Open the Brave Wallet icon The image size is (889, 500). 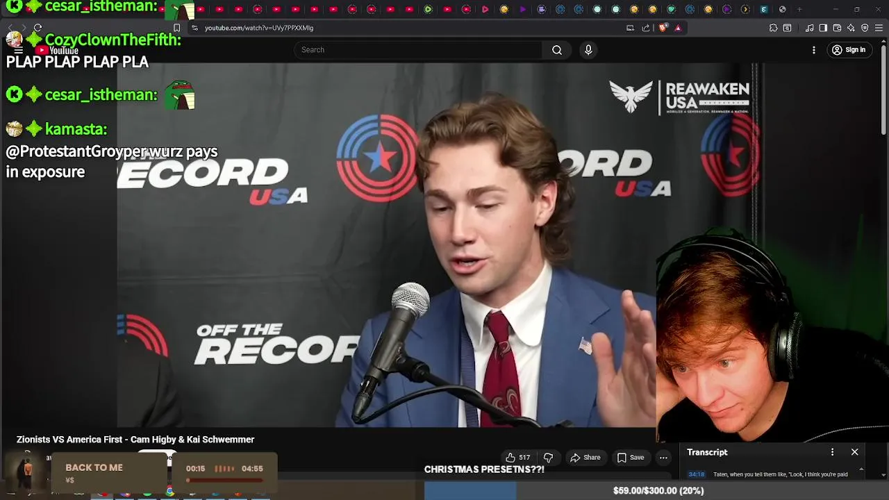point(837,28)
